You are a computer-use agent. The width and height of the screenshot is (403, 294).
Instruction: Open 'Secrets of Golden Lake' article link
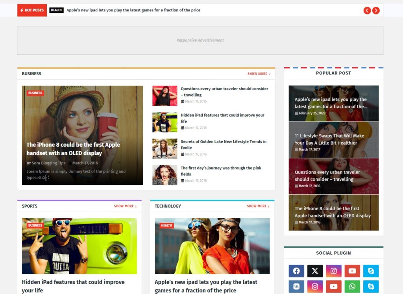[x=224, y=145]
